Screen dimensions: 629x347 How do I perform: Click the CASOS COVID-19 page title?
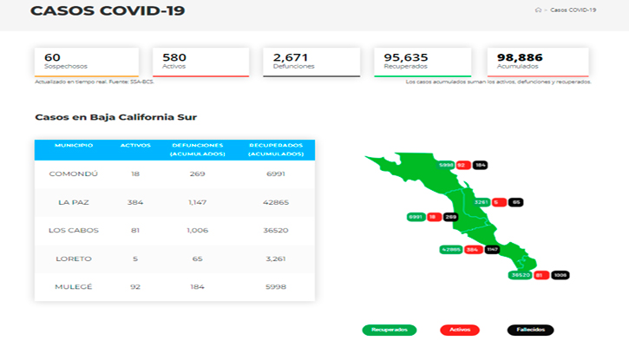tap(108, 10)
